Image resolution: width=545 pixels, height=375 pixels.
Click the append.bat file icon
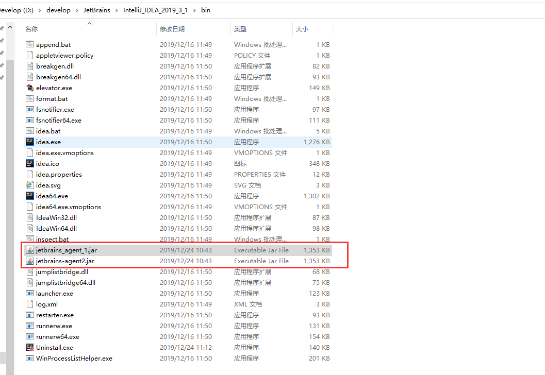(30, 44)
